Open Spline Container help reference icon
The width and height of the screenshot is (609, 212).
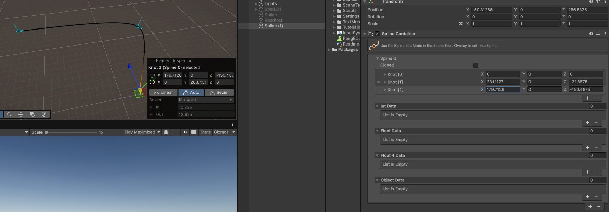[x=591, y=34]
